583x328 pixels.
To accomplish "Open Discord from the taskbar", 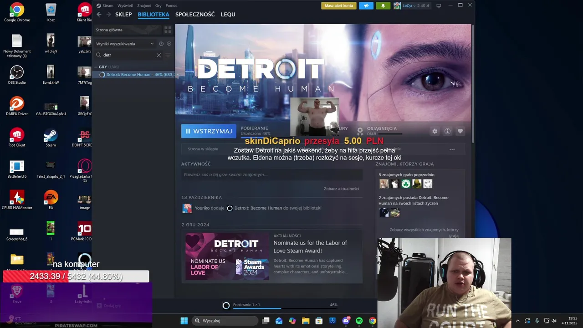I will [x=346, y=321].
